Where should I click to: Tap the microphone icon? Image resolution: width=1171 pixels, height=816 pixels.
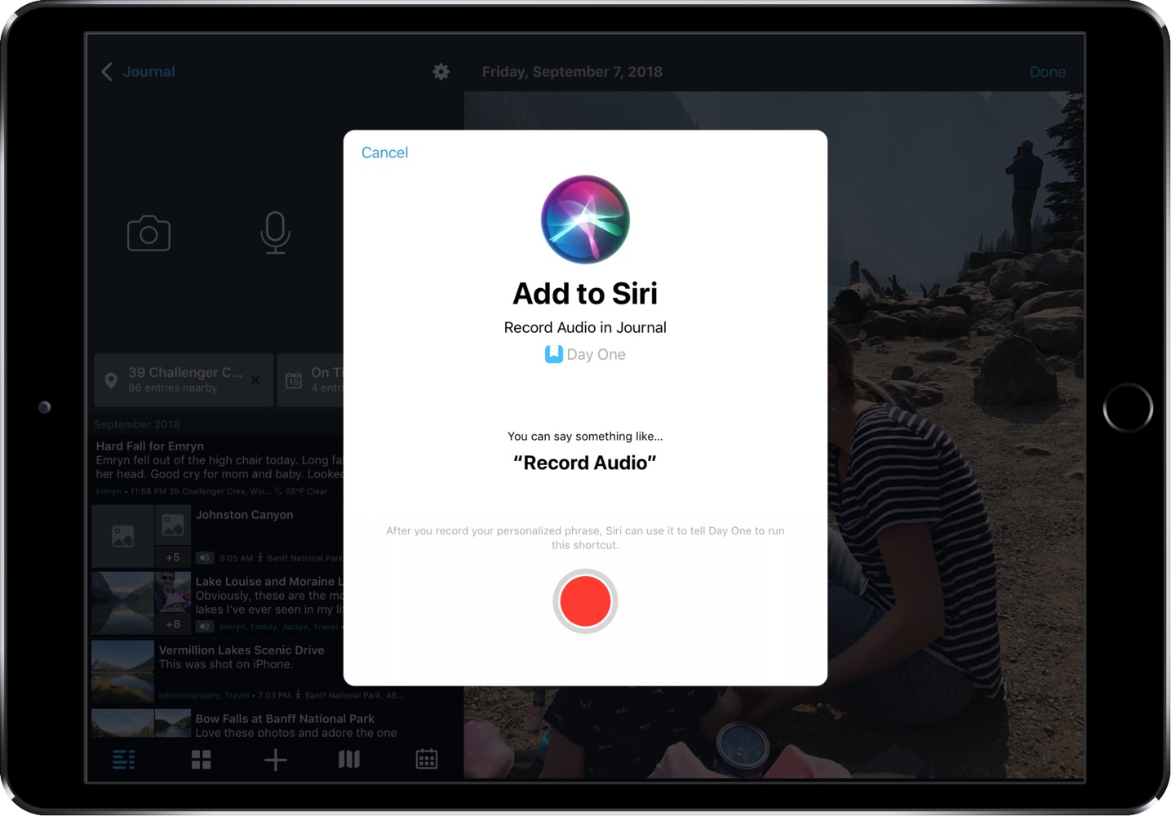pyautogui.click(x=275, y=233)
